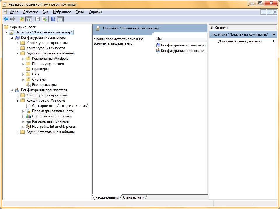This screenshot has width=280, height=209.
Task: Expand Компоненты Windows tree node
Action: 23,59
